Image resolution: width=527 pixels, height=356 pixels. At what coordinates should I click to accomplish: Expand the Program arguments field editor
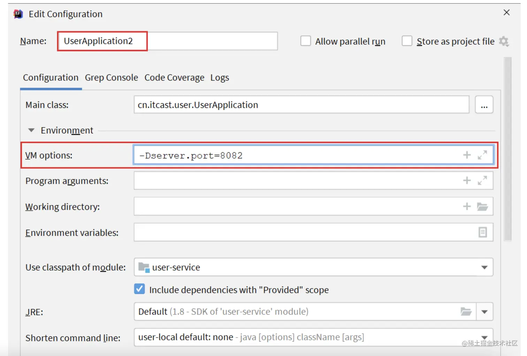coord(482,181)
